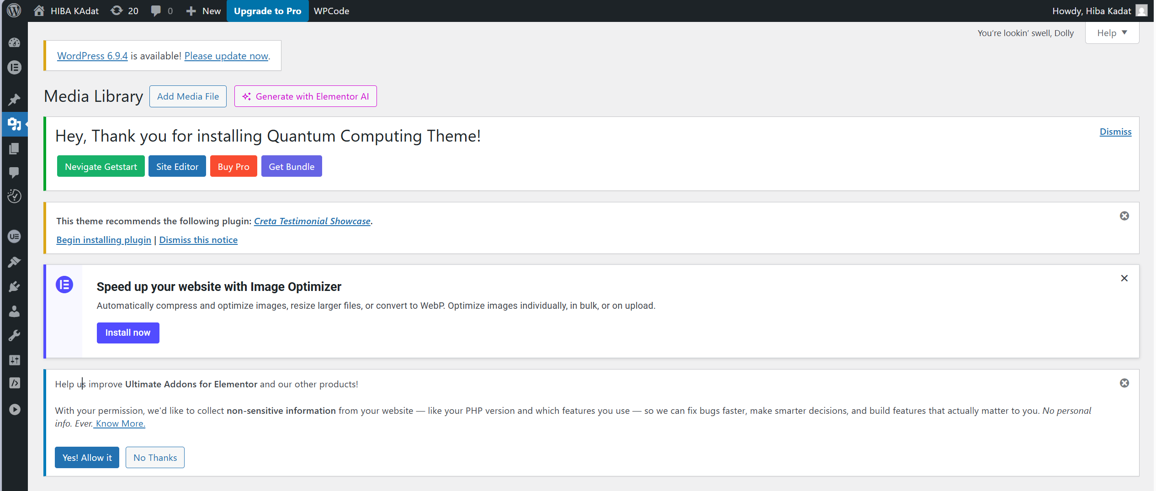1156x491 pixels.
Task: Open the WordPress logo menu
Action: (14, 11)
